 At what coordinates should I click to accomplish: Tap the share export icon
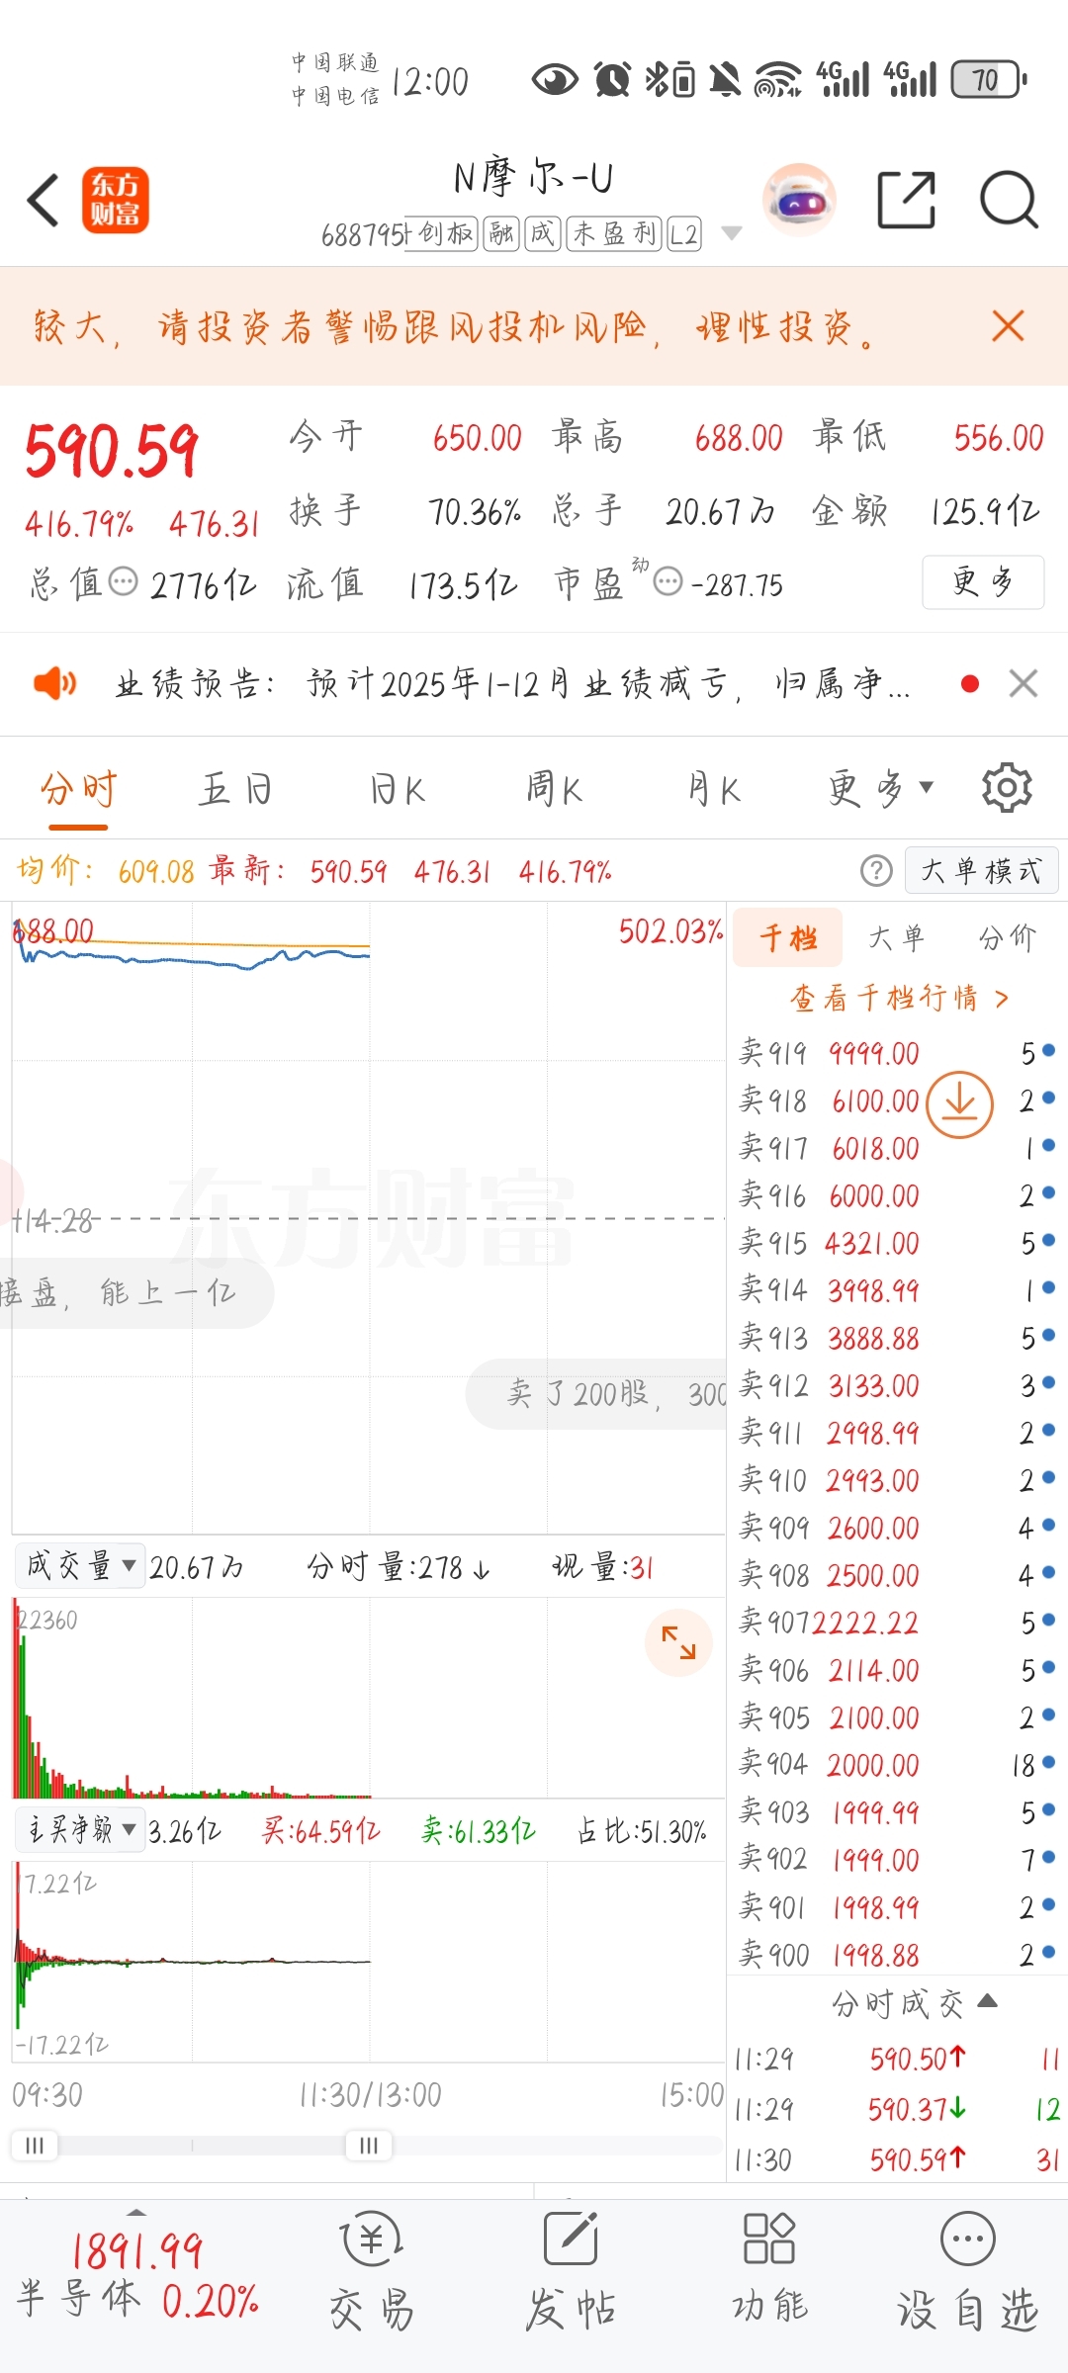[906, 200]
